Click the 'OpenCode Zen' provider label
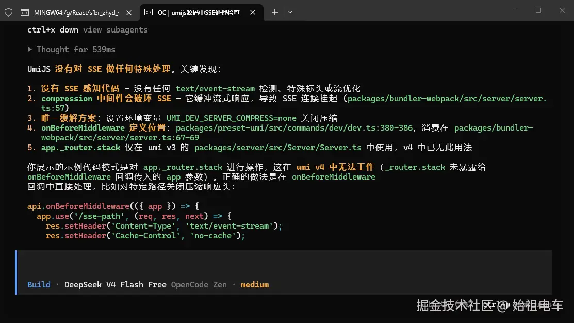The width and height of the screenshot is (574, 323). click(x=199, y=284)
